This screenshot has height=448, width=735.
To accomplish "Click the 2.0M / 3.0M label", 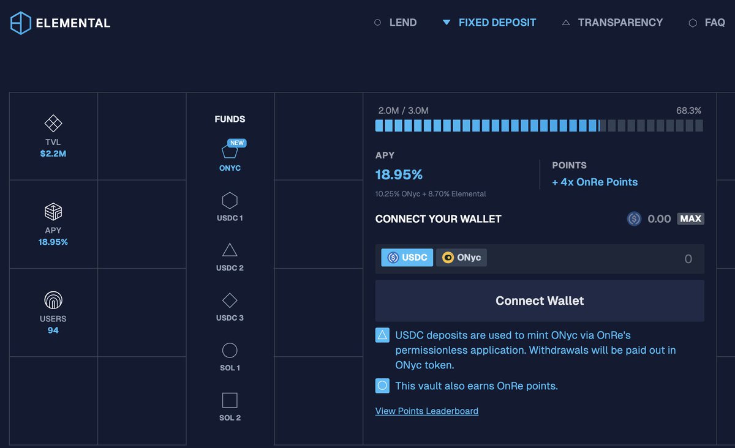I will pyautogui.click(x=403, y=110).
